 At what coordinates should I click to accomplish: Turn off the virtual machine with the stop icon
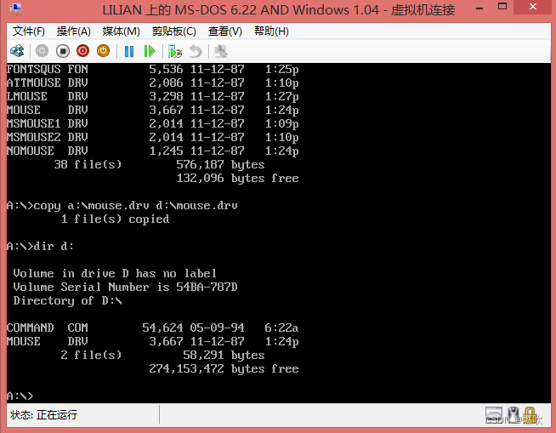(63, 51)
